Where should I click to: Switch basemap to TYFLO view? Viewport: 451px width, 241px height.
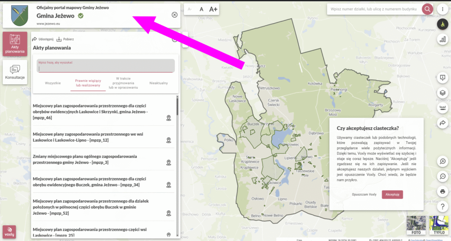[x=438, y=225]
